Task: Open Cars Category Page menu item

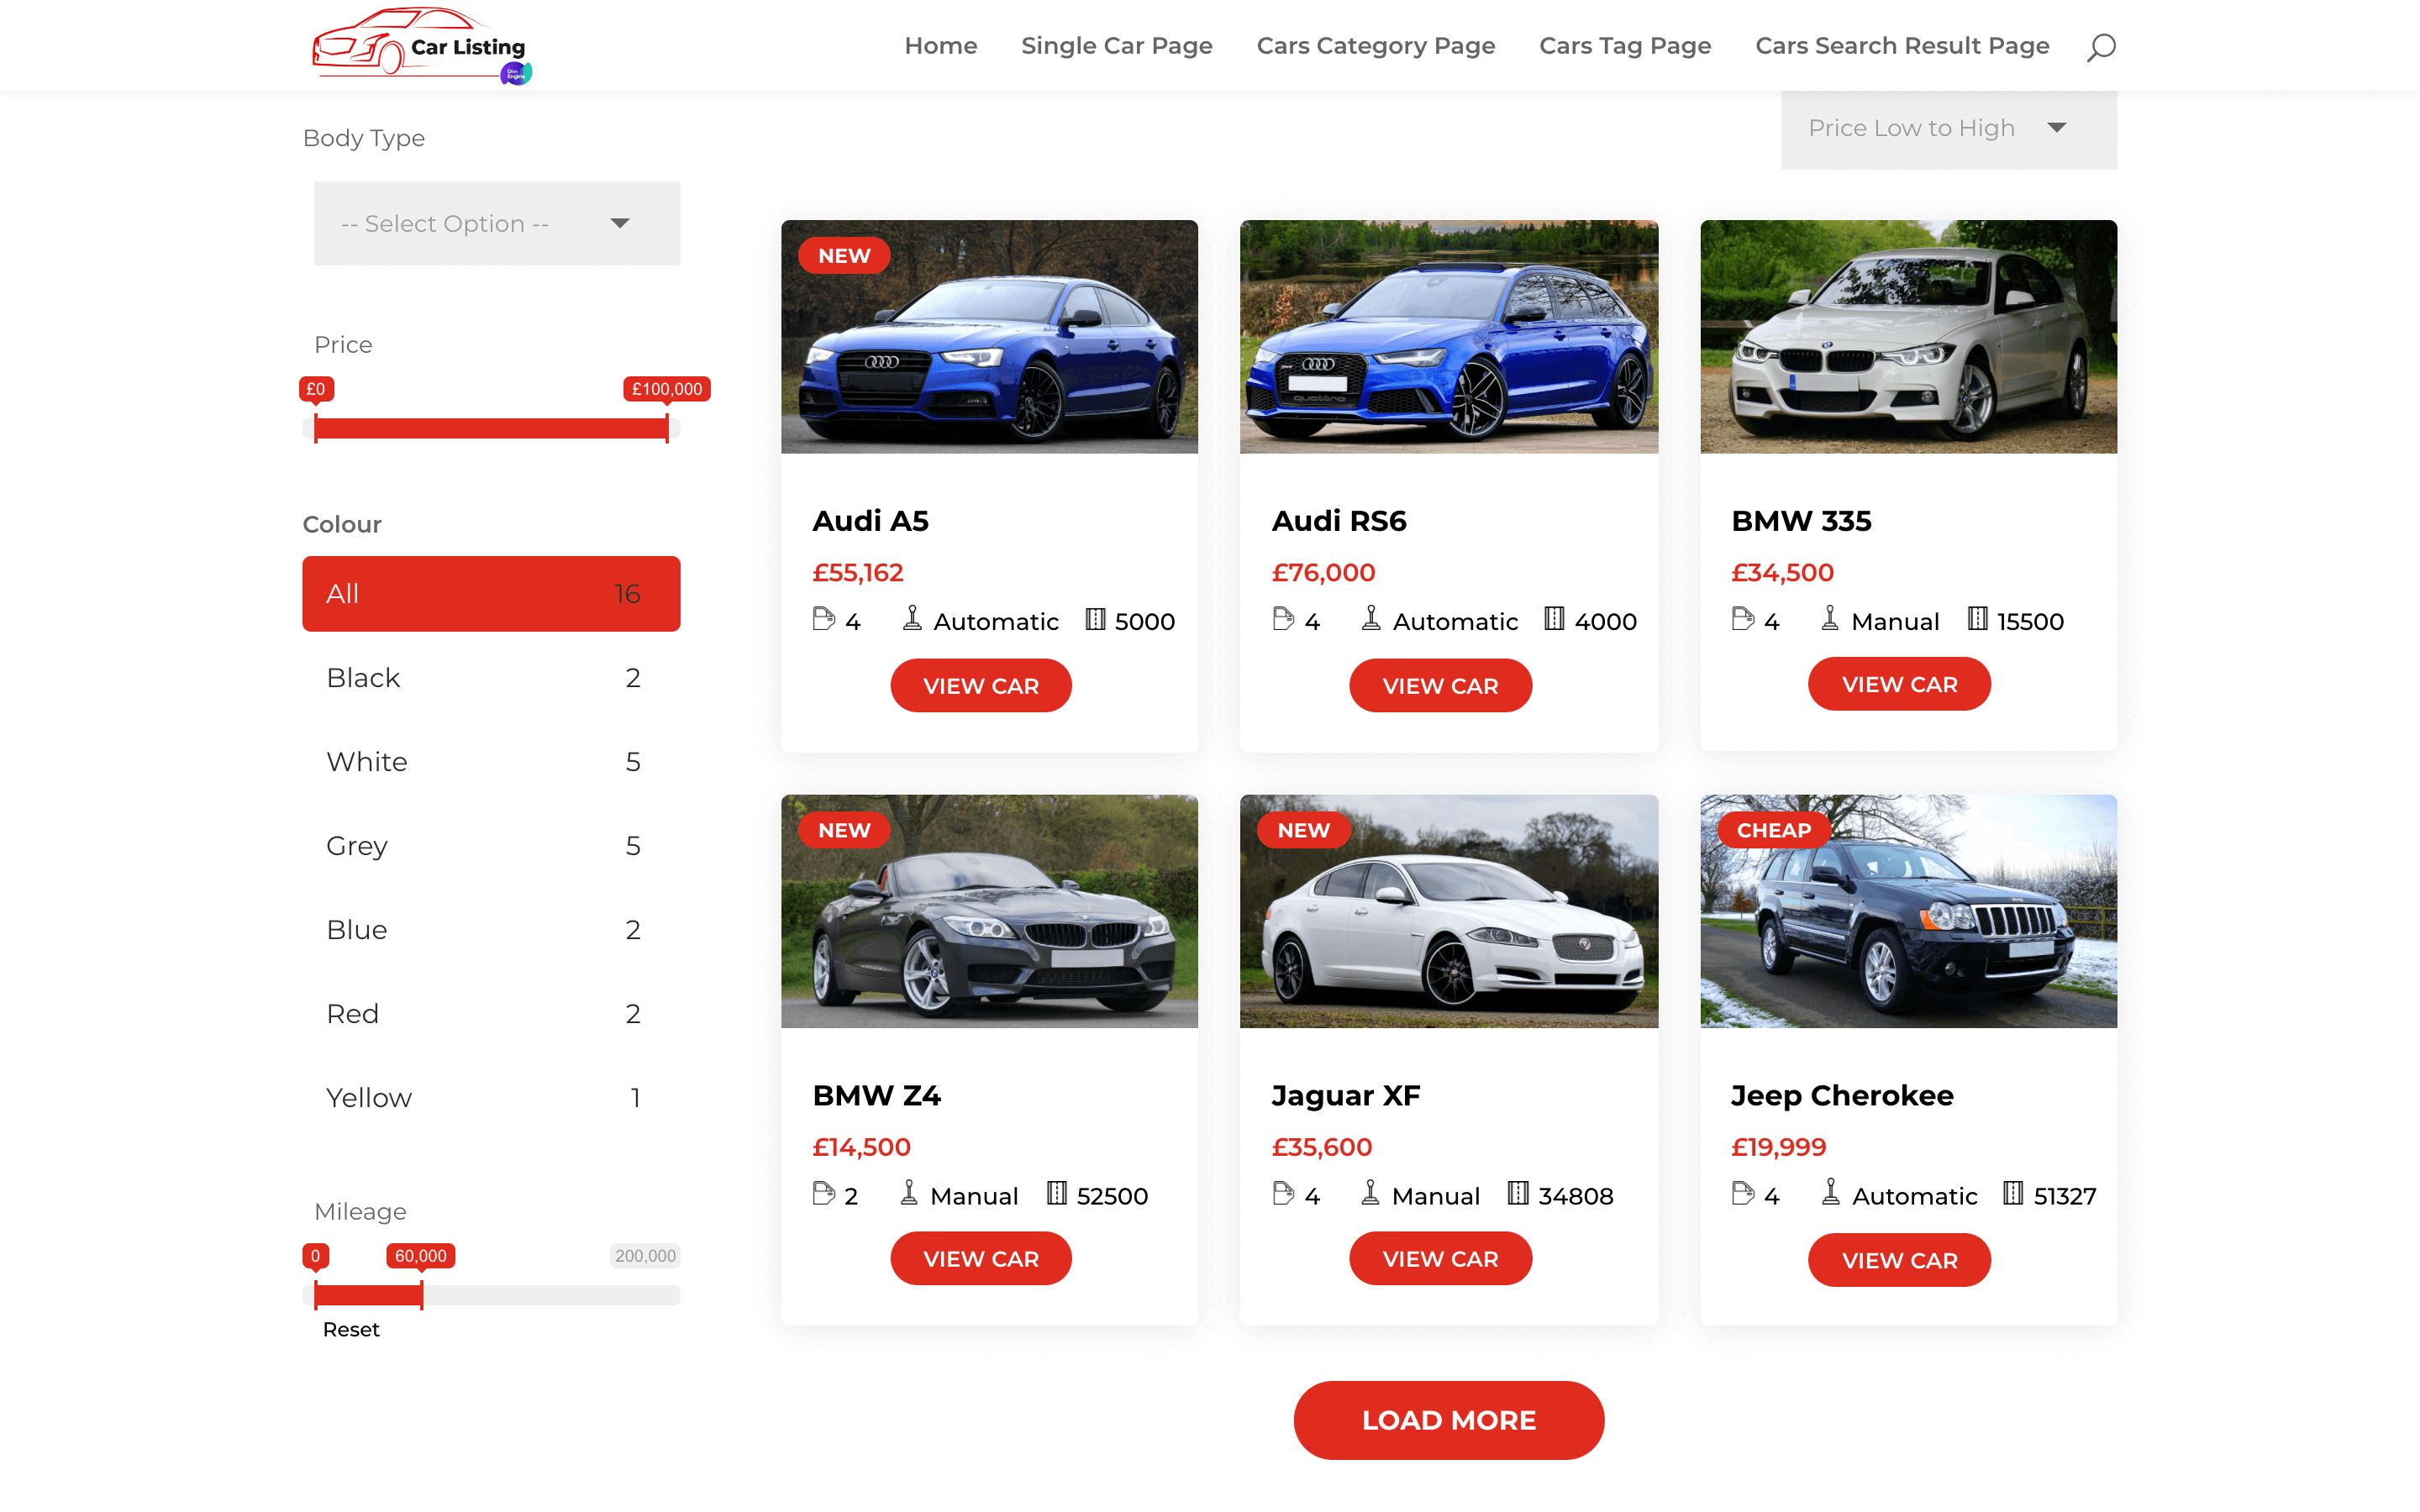Action: [1375, 46]
